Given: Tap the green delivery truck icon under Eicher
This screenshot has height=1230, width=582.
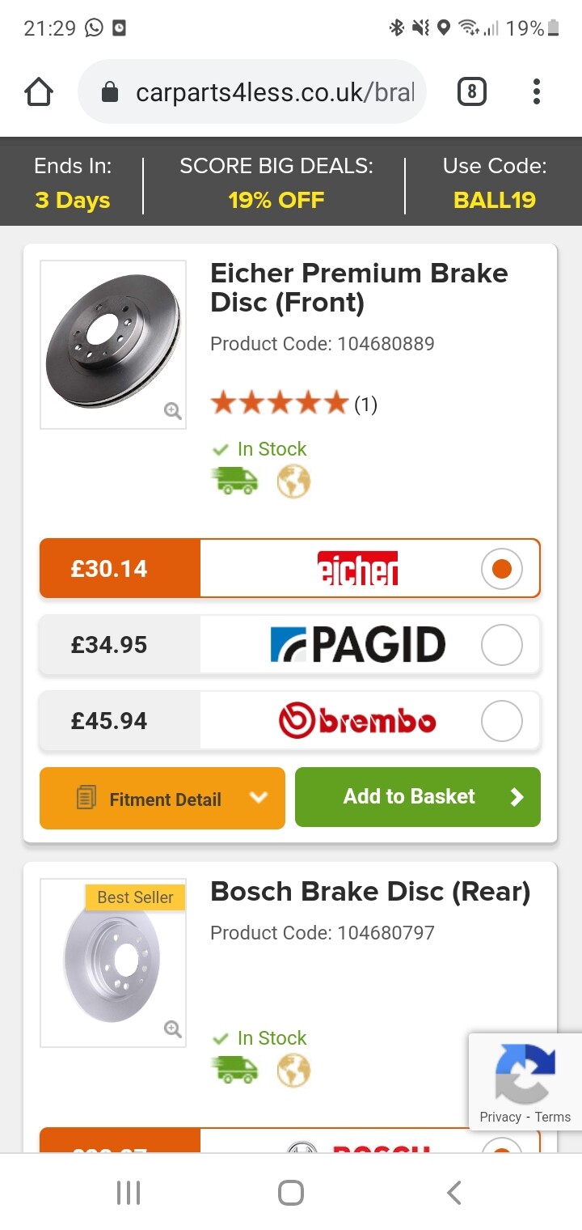Looking at the screenshot, I should [234, 482].
